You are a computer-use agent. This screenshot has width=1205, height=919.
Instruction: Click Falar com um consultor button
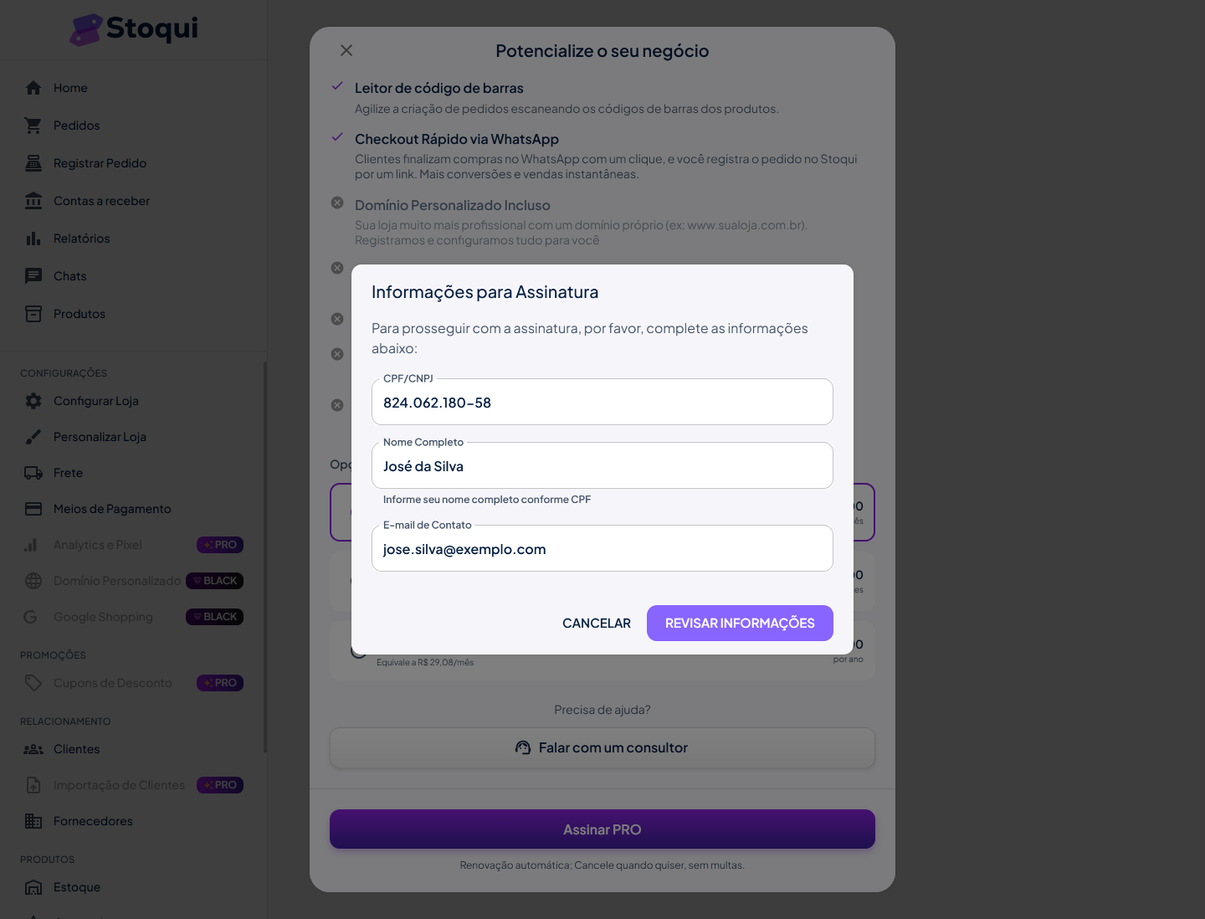(x=602, y=748)
